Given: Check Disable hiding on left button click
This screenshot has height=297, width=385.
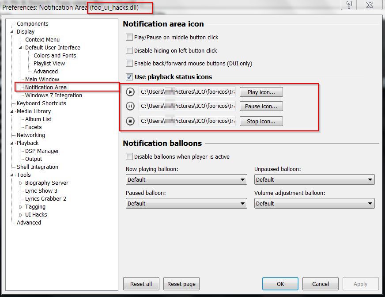Looking at the screenshot, I should coord(129,50).
